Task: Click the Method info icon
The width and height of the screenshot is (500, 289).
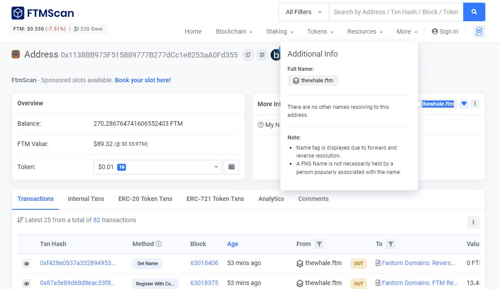Action: [x=158, y=244]
